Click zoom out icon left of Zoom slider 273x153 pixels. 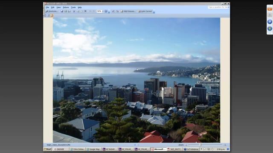(186, 145)
